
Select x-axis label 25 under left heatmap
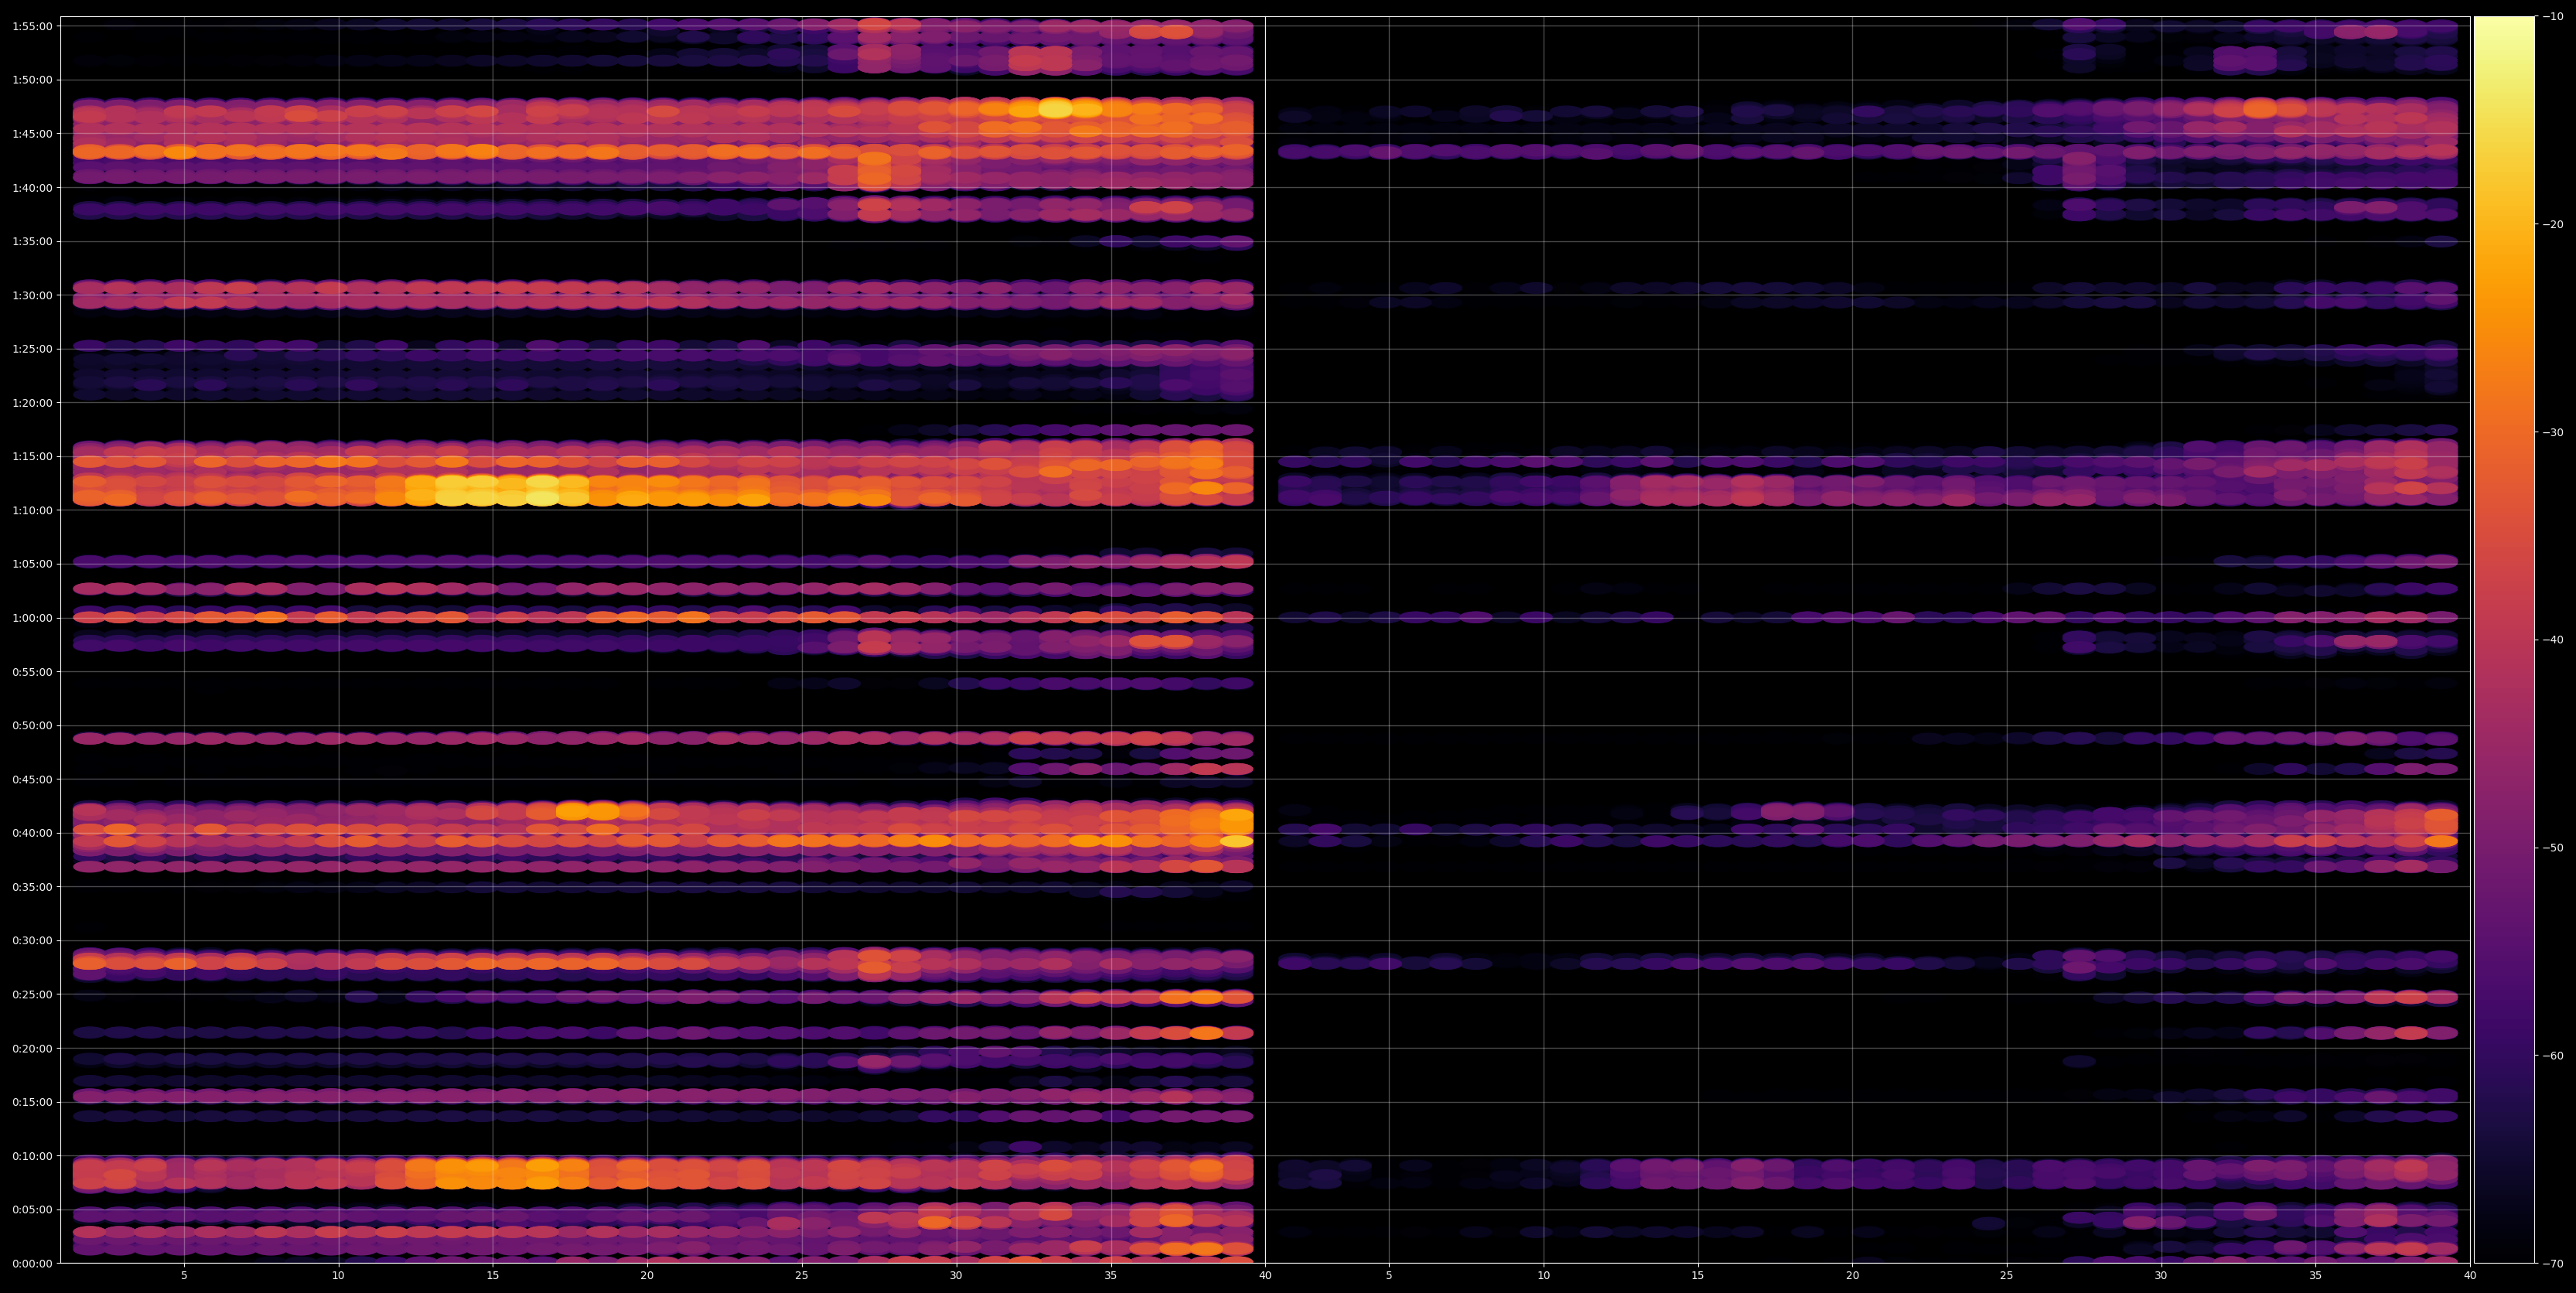point(802,1276)
